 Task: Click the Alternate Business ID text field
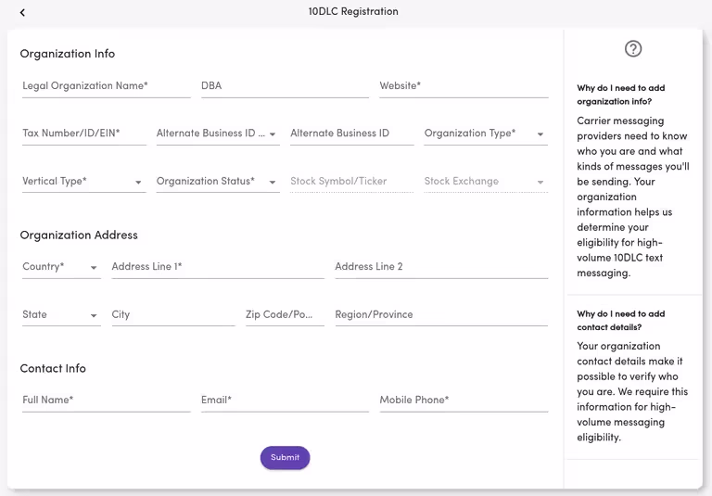[352, 134]
